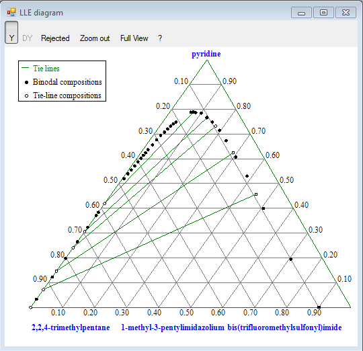Maximize the LLE diagram window
Viewport: 363px width, 351px height.
point(323,13)
